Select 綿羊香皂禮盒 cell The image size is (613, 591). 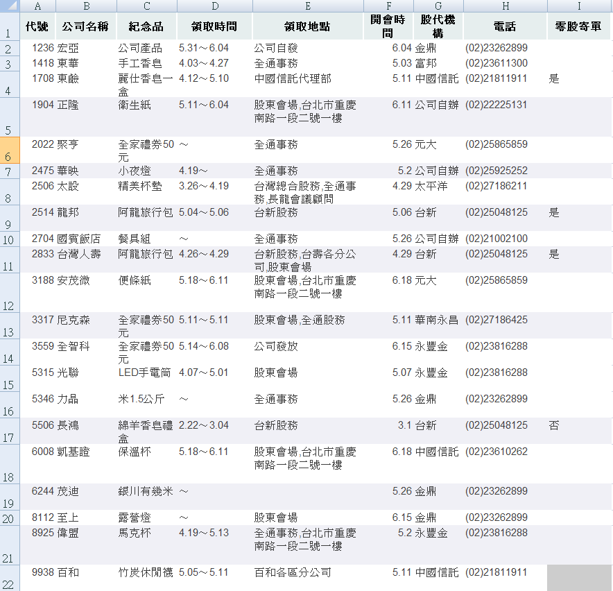(x=146, y=431)
